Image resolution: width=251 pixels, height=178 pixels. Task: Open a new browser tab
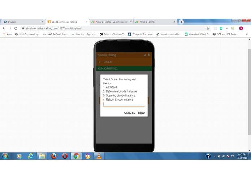pos(181,22)
